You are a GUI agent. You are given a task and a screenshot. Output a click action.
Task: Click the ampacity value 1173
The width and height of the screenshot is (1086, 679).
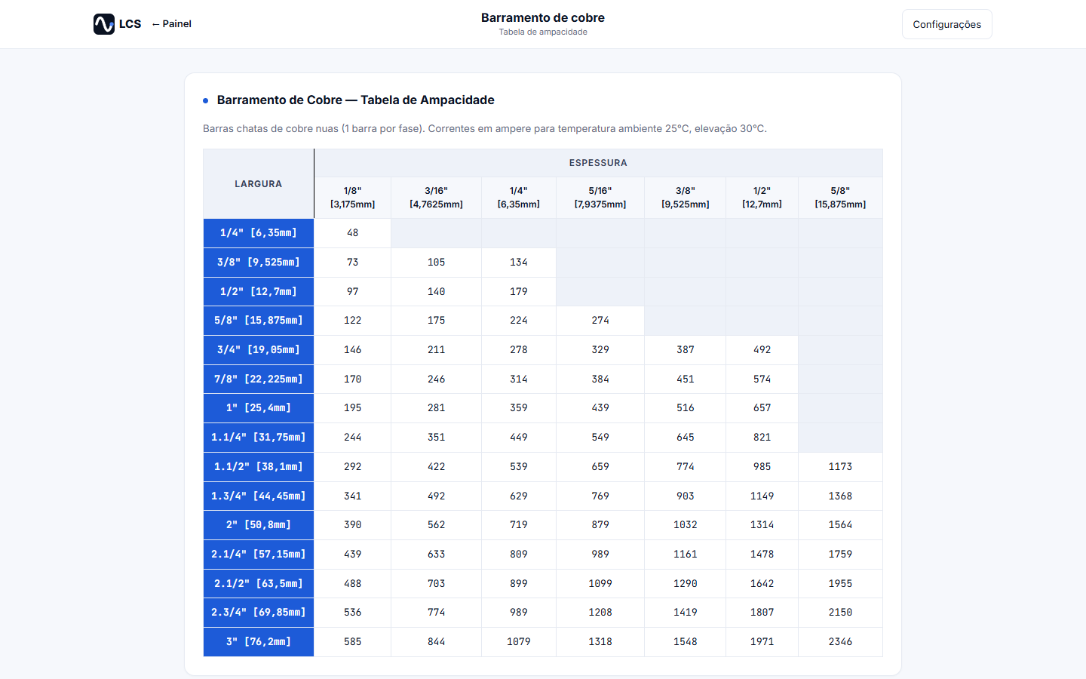pos(840,467)
